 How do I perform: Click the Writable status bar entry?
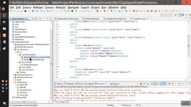(111, 105)
